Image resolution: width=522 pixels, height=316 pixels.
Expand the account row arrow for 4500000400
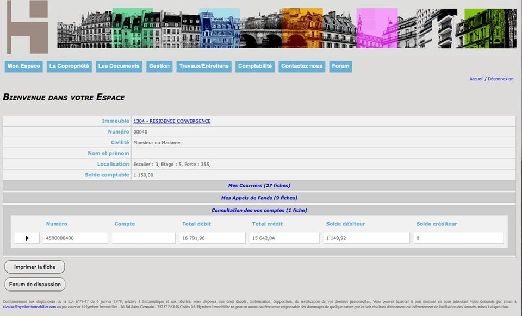coord(27,238)
